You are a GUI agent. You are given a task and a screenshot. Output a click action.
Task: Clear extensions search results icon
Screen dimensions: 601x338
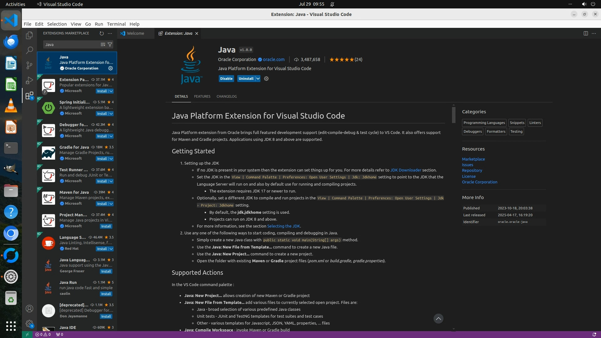pyautogui.click(x=103, y=44)
